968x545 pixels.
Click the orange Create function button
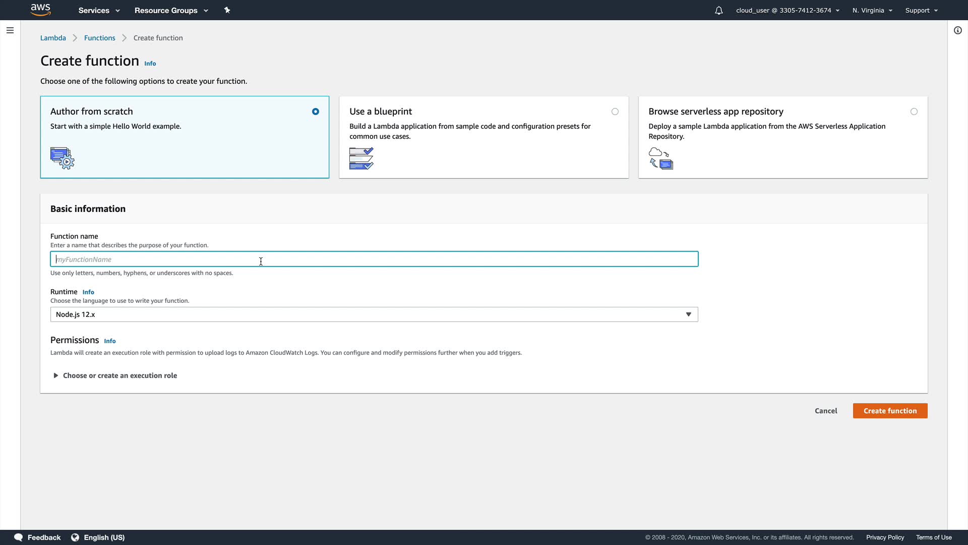(890, 411)
